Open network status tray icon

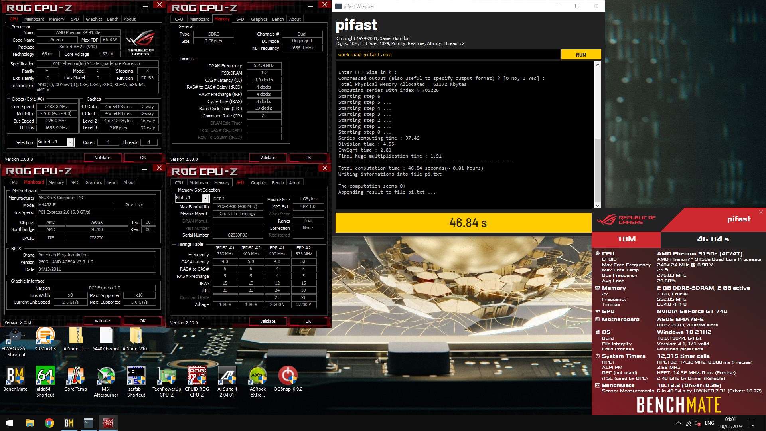(x=689, y=423)
